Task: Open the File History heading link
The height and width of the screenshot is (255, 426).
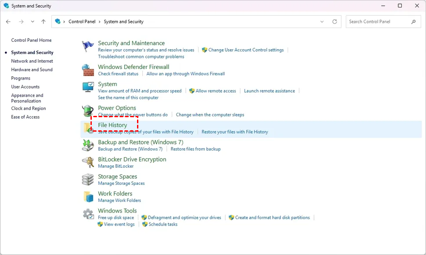Action: (112, 125)
